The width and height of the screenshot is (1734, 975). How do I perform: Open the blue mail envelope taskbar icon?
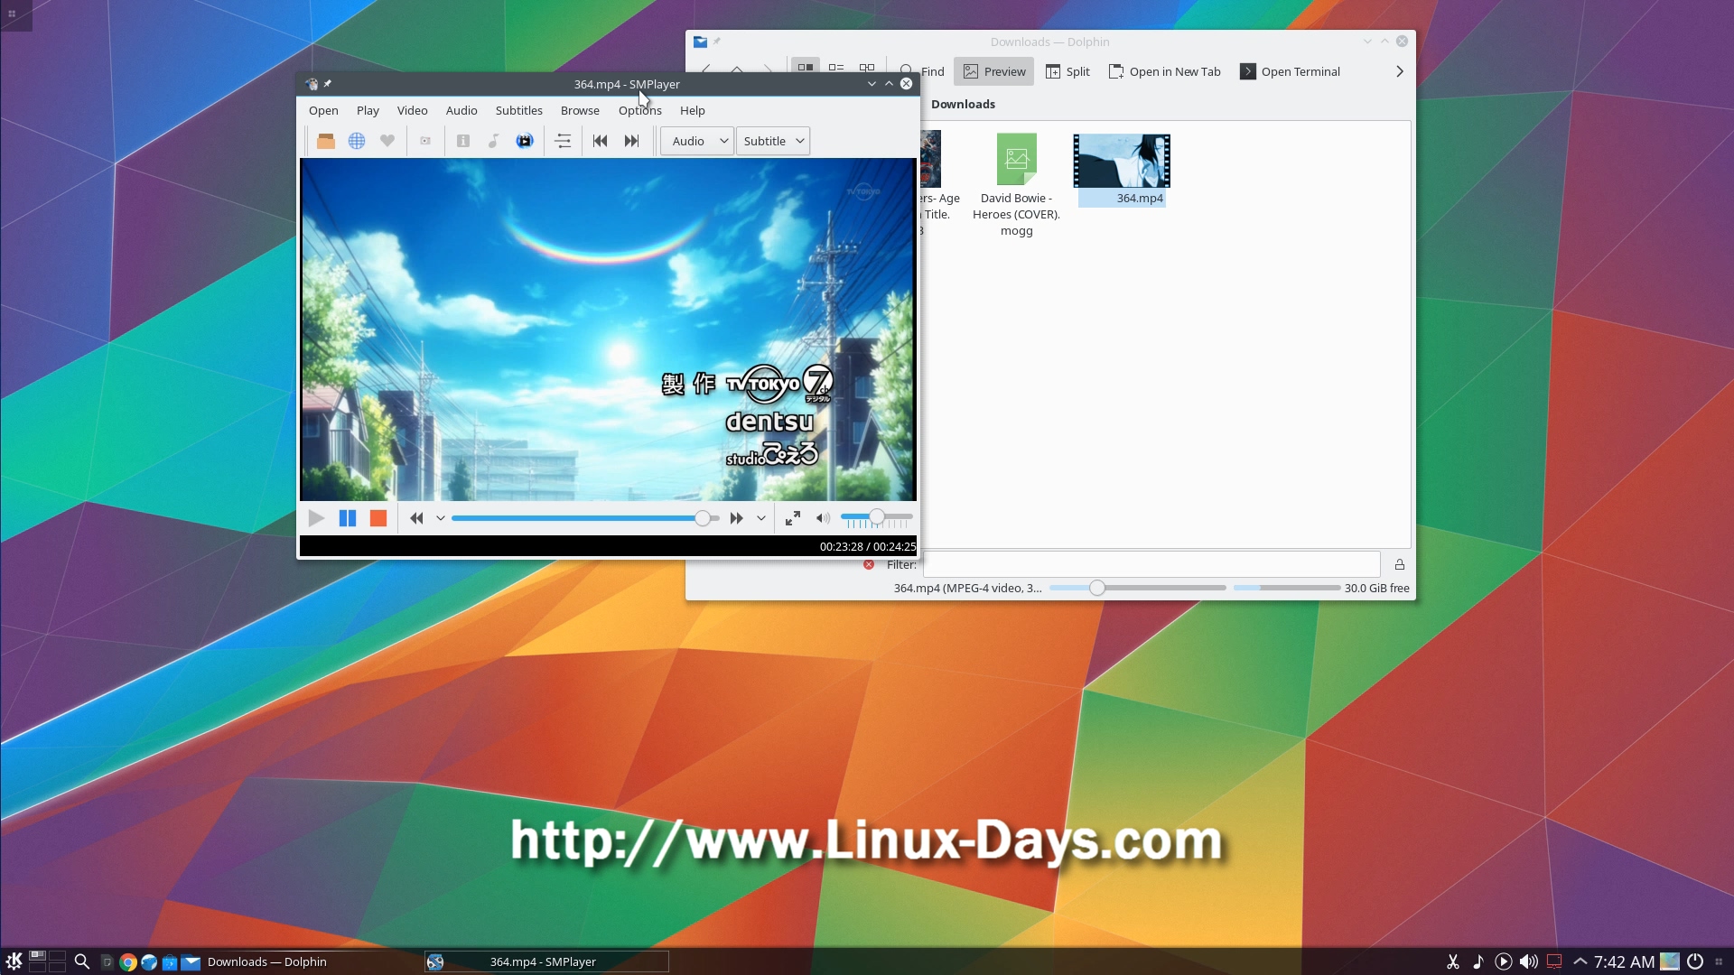(x=191, y=962)
